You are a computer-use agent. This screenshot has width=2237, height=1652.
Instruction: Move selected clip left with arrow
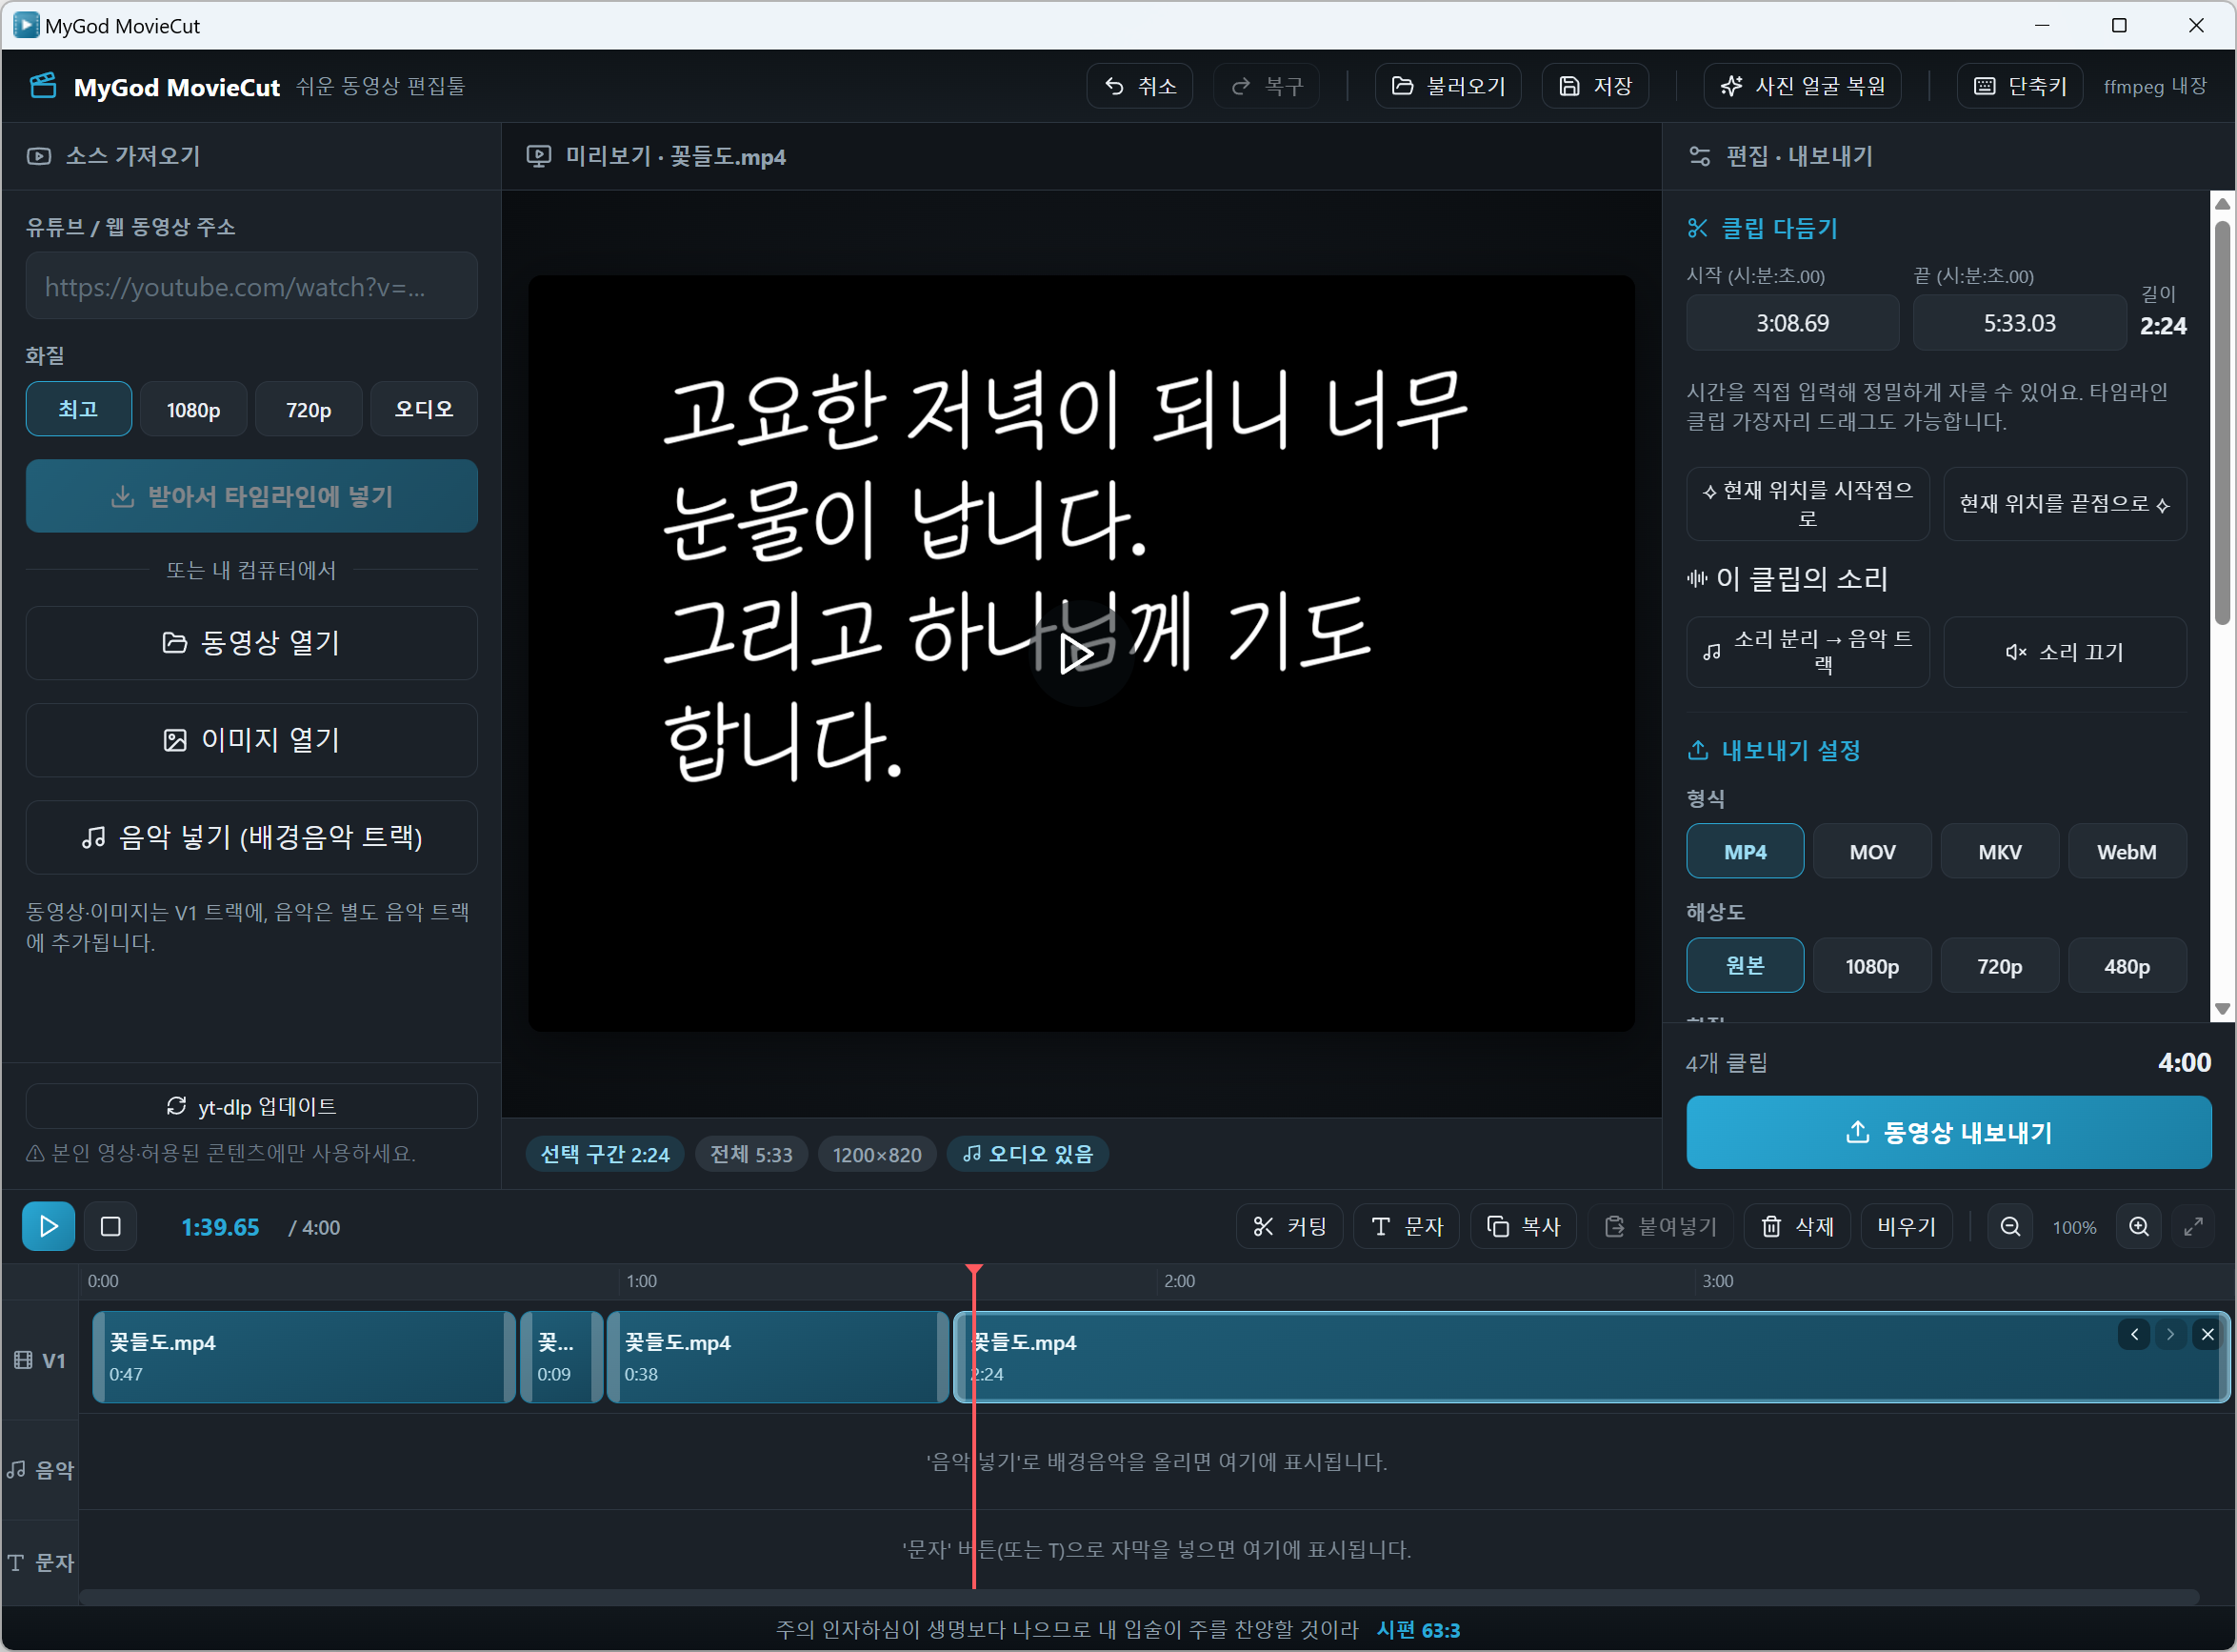(x=2133, y=1334)
